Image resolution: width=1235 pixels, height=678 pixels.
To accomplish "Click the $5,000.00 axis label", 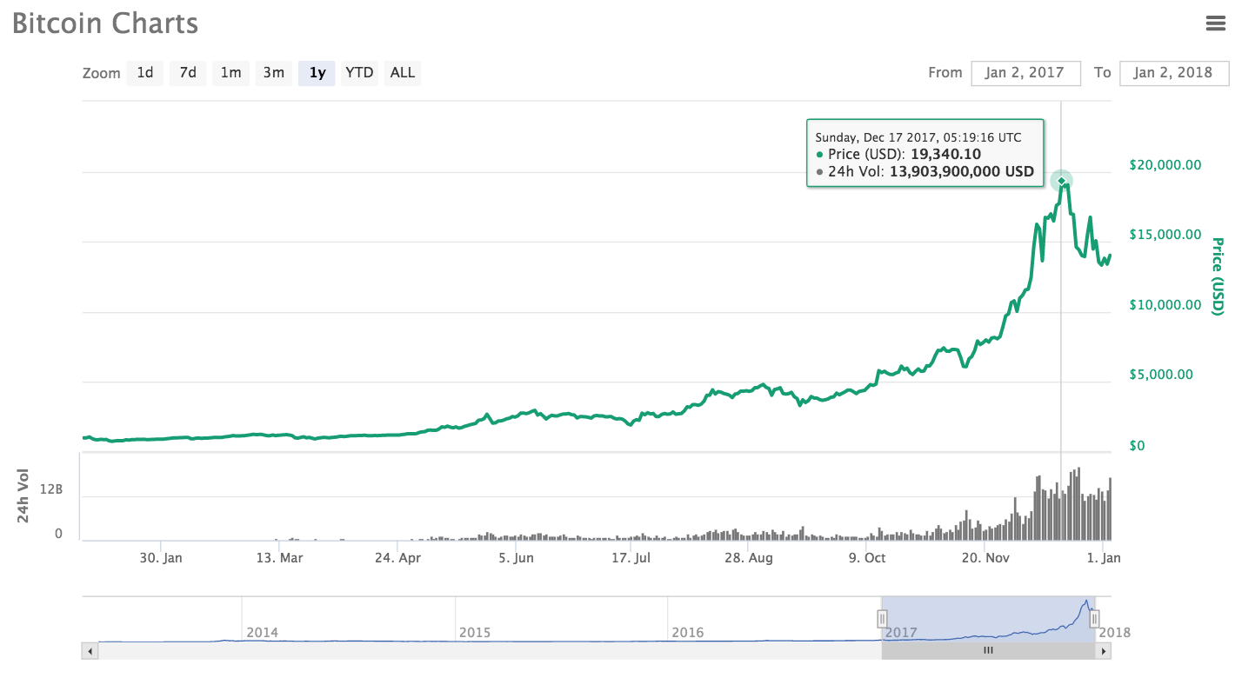I will [1161, 375].
